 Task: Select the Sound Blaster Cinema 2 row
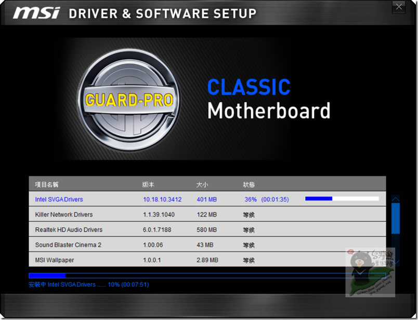coord(207,245)
